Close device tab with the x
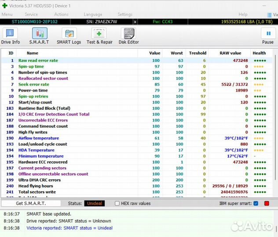This screenshot has height=237, width=278. coord(135,22)
